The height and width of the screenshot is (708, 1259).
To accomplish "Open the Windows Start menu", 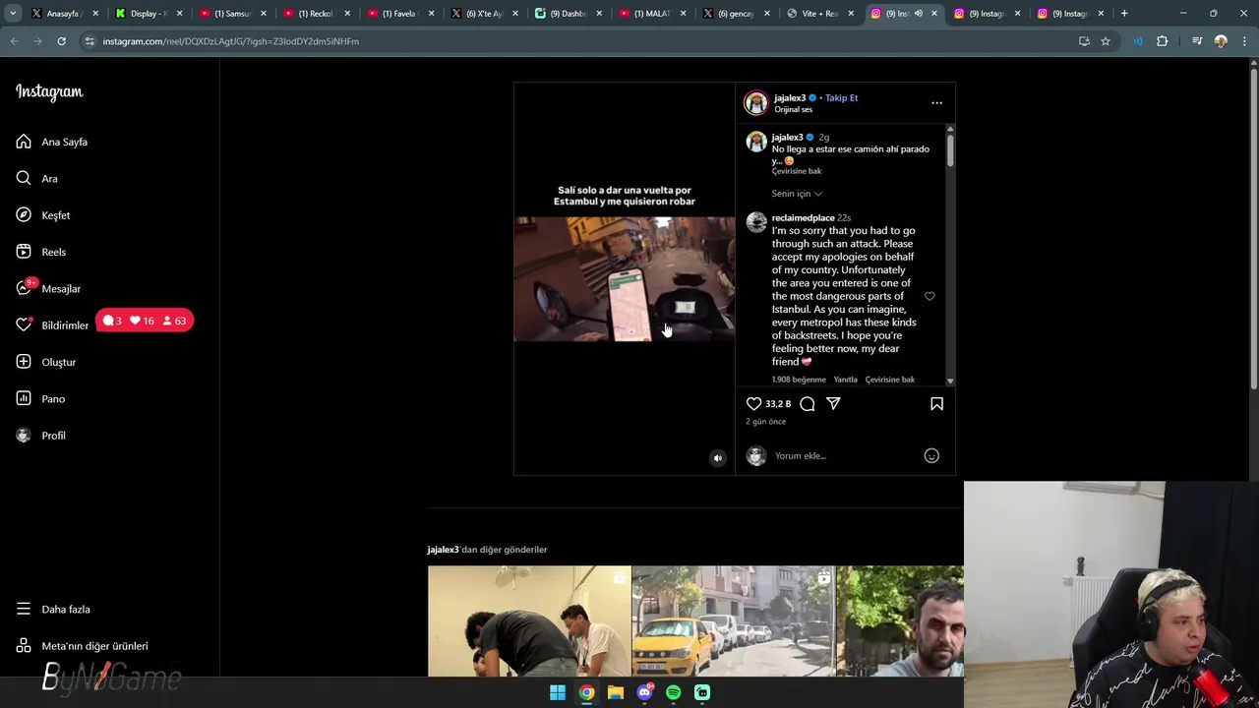I will coord(558,692).
